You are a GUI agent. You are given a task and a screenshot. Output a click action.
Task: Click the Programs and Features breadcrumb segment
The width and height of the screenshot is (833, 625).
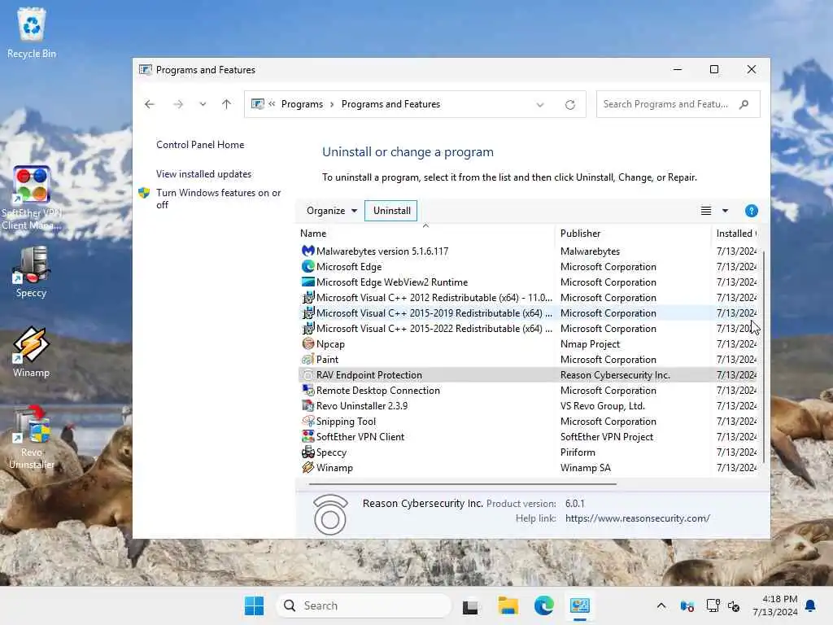(x=390, y=104)
